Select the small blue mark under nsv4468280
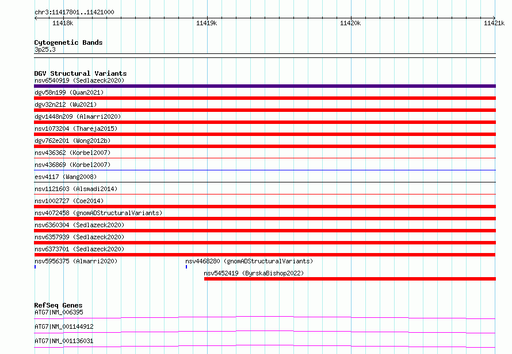Viewport: 512px width, 354px height. tap(186, 267)
